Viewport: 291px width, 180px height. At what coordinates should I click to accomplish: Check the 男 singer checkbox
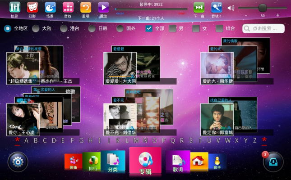[172, 28]
